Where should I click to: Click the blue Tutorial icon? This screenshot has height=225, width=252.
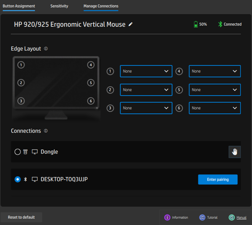(x=202, y=217)
